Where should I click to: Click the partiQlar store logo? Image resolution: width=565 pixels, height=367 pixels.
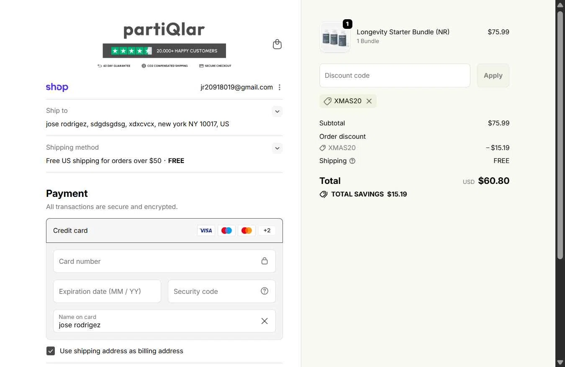coord(164,30)
